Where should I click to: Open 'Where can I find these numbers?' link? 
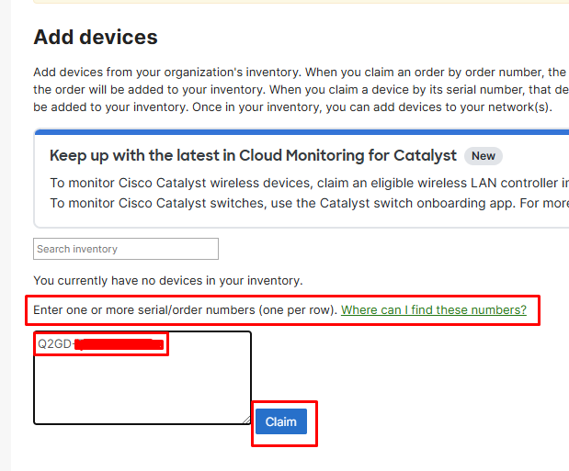pos(433,310)
